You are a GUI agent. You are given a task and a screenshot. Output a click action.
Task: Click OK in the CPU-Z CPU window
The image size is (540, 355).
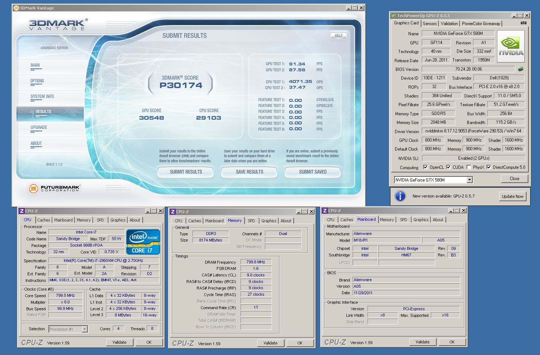click(149, 342)
